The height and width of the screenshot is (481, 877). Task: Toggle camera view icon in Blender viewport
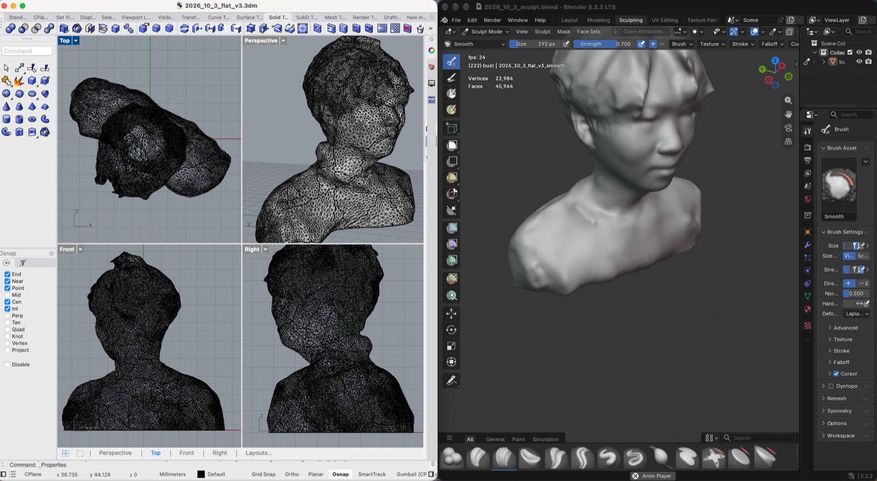(x=788, y=128)
